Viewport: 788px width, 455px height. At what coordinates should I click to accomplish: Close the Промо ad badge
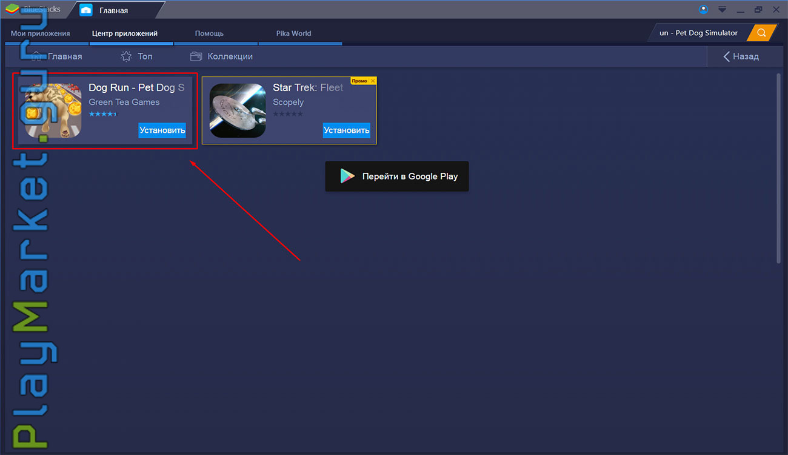pos(372,81)
